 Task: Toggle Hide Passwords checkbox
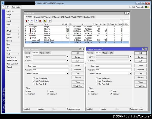(130, 7)
